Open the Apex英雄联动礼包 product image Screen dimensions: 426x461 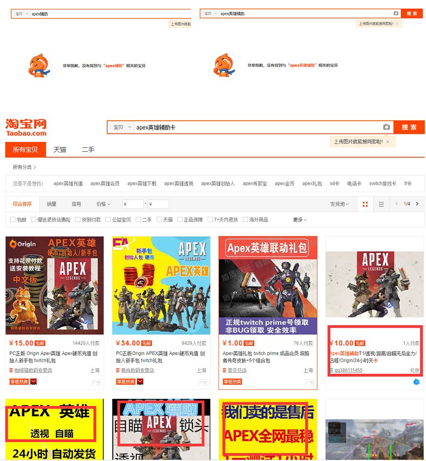pos(268,285)
